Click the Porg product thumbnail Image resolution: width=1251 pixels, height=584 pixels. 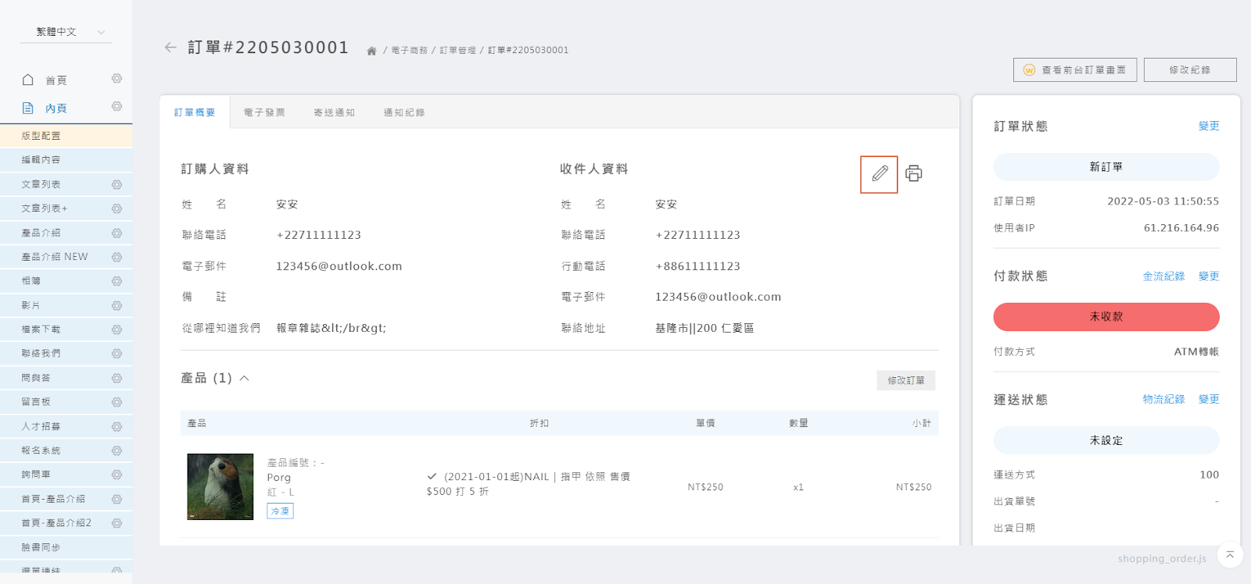click(x=220, y=486)
